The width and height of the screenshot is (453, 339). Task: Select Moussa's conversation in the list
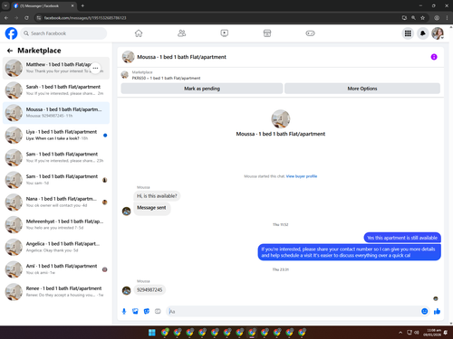click(x=56, y=113)
